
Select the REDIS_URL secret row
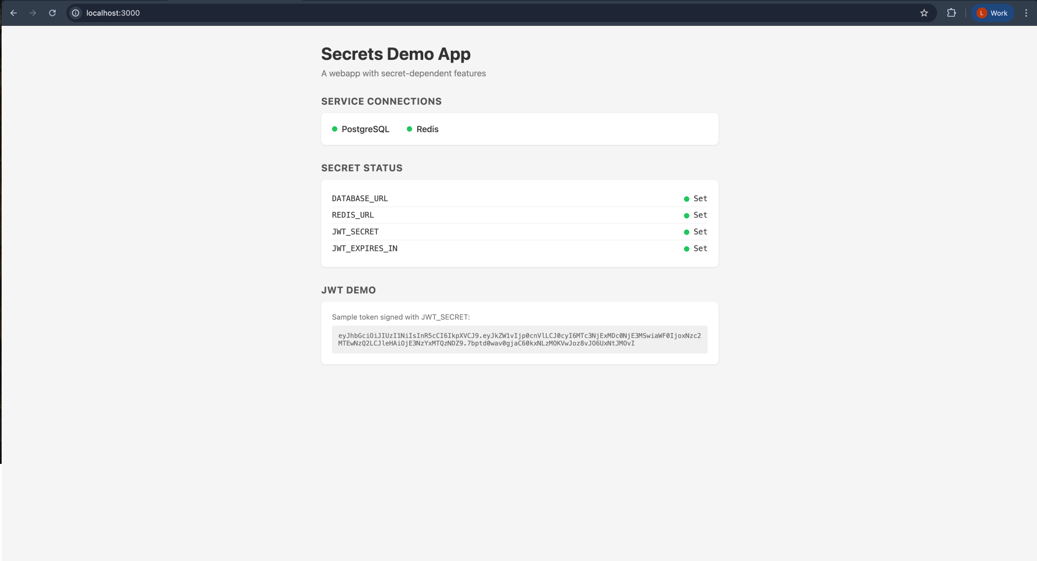pos(353,215)
